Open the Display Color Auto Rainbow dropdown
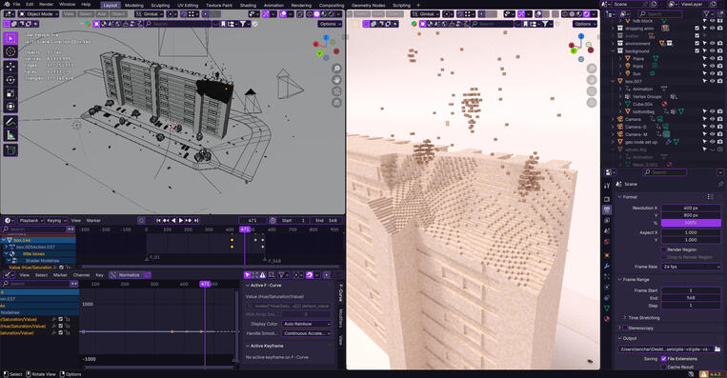The width and height of the screenshot is (727, 378). pos(307,324)
